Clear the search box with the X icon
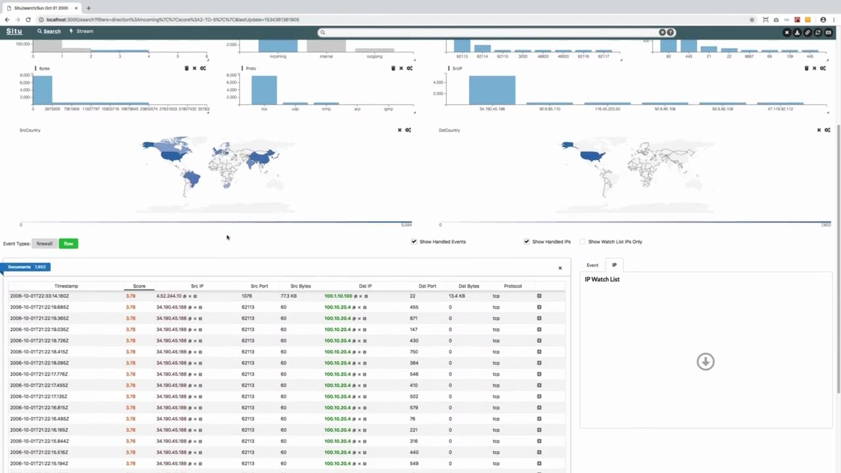This screenshot has width=841, height=473. click(x=662, y=32)
